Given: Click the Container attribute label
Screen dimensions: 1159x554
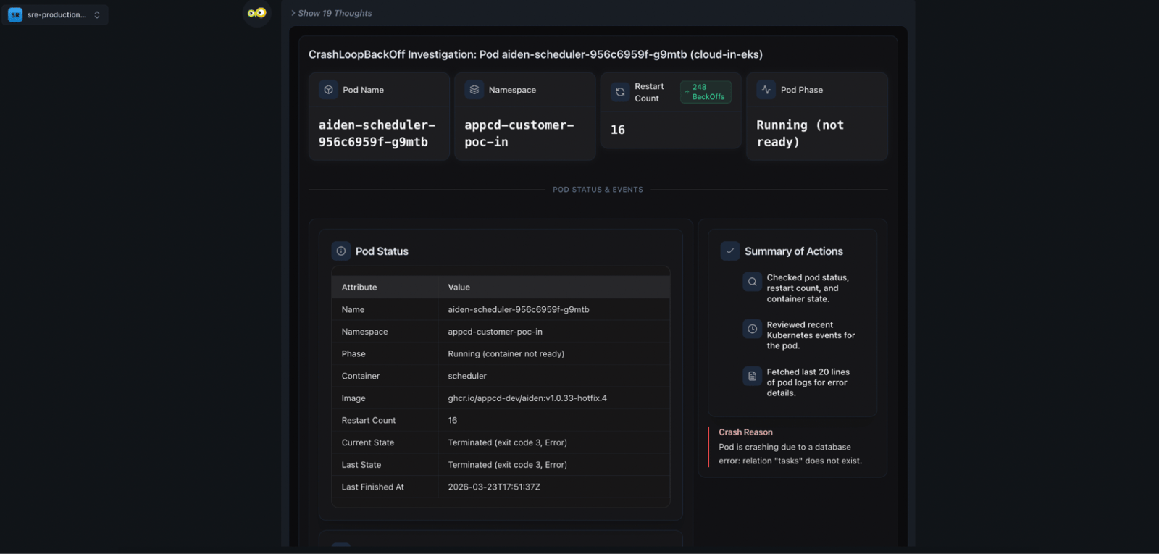Looking at the screenshot, I should (361, 377).
